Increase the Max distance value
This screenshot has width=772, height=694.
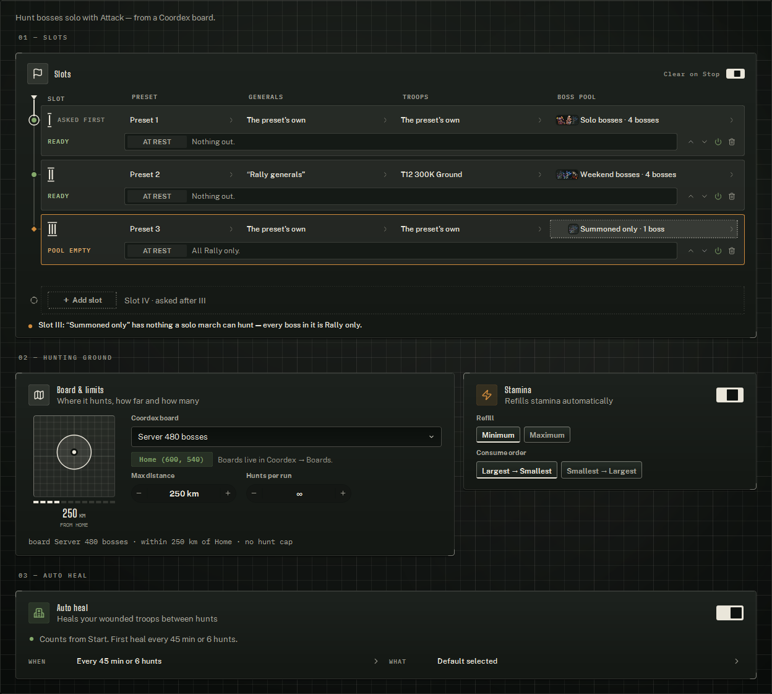(x=228, y=493)
